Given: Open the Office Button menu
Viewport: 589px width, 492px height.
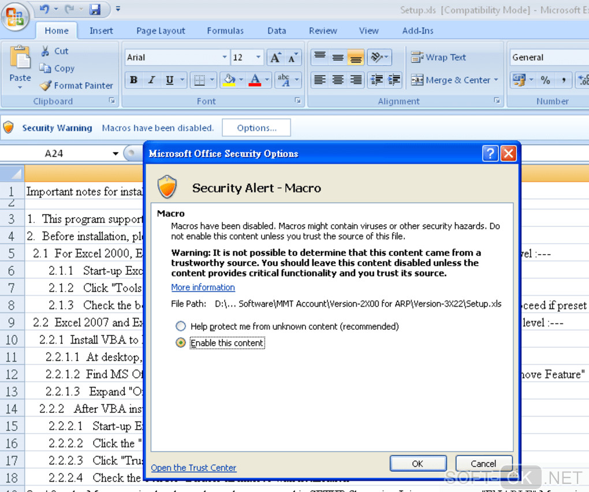Looking at the screenshot, I should 15,17.
